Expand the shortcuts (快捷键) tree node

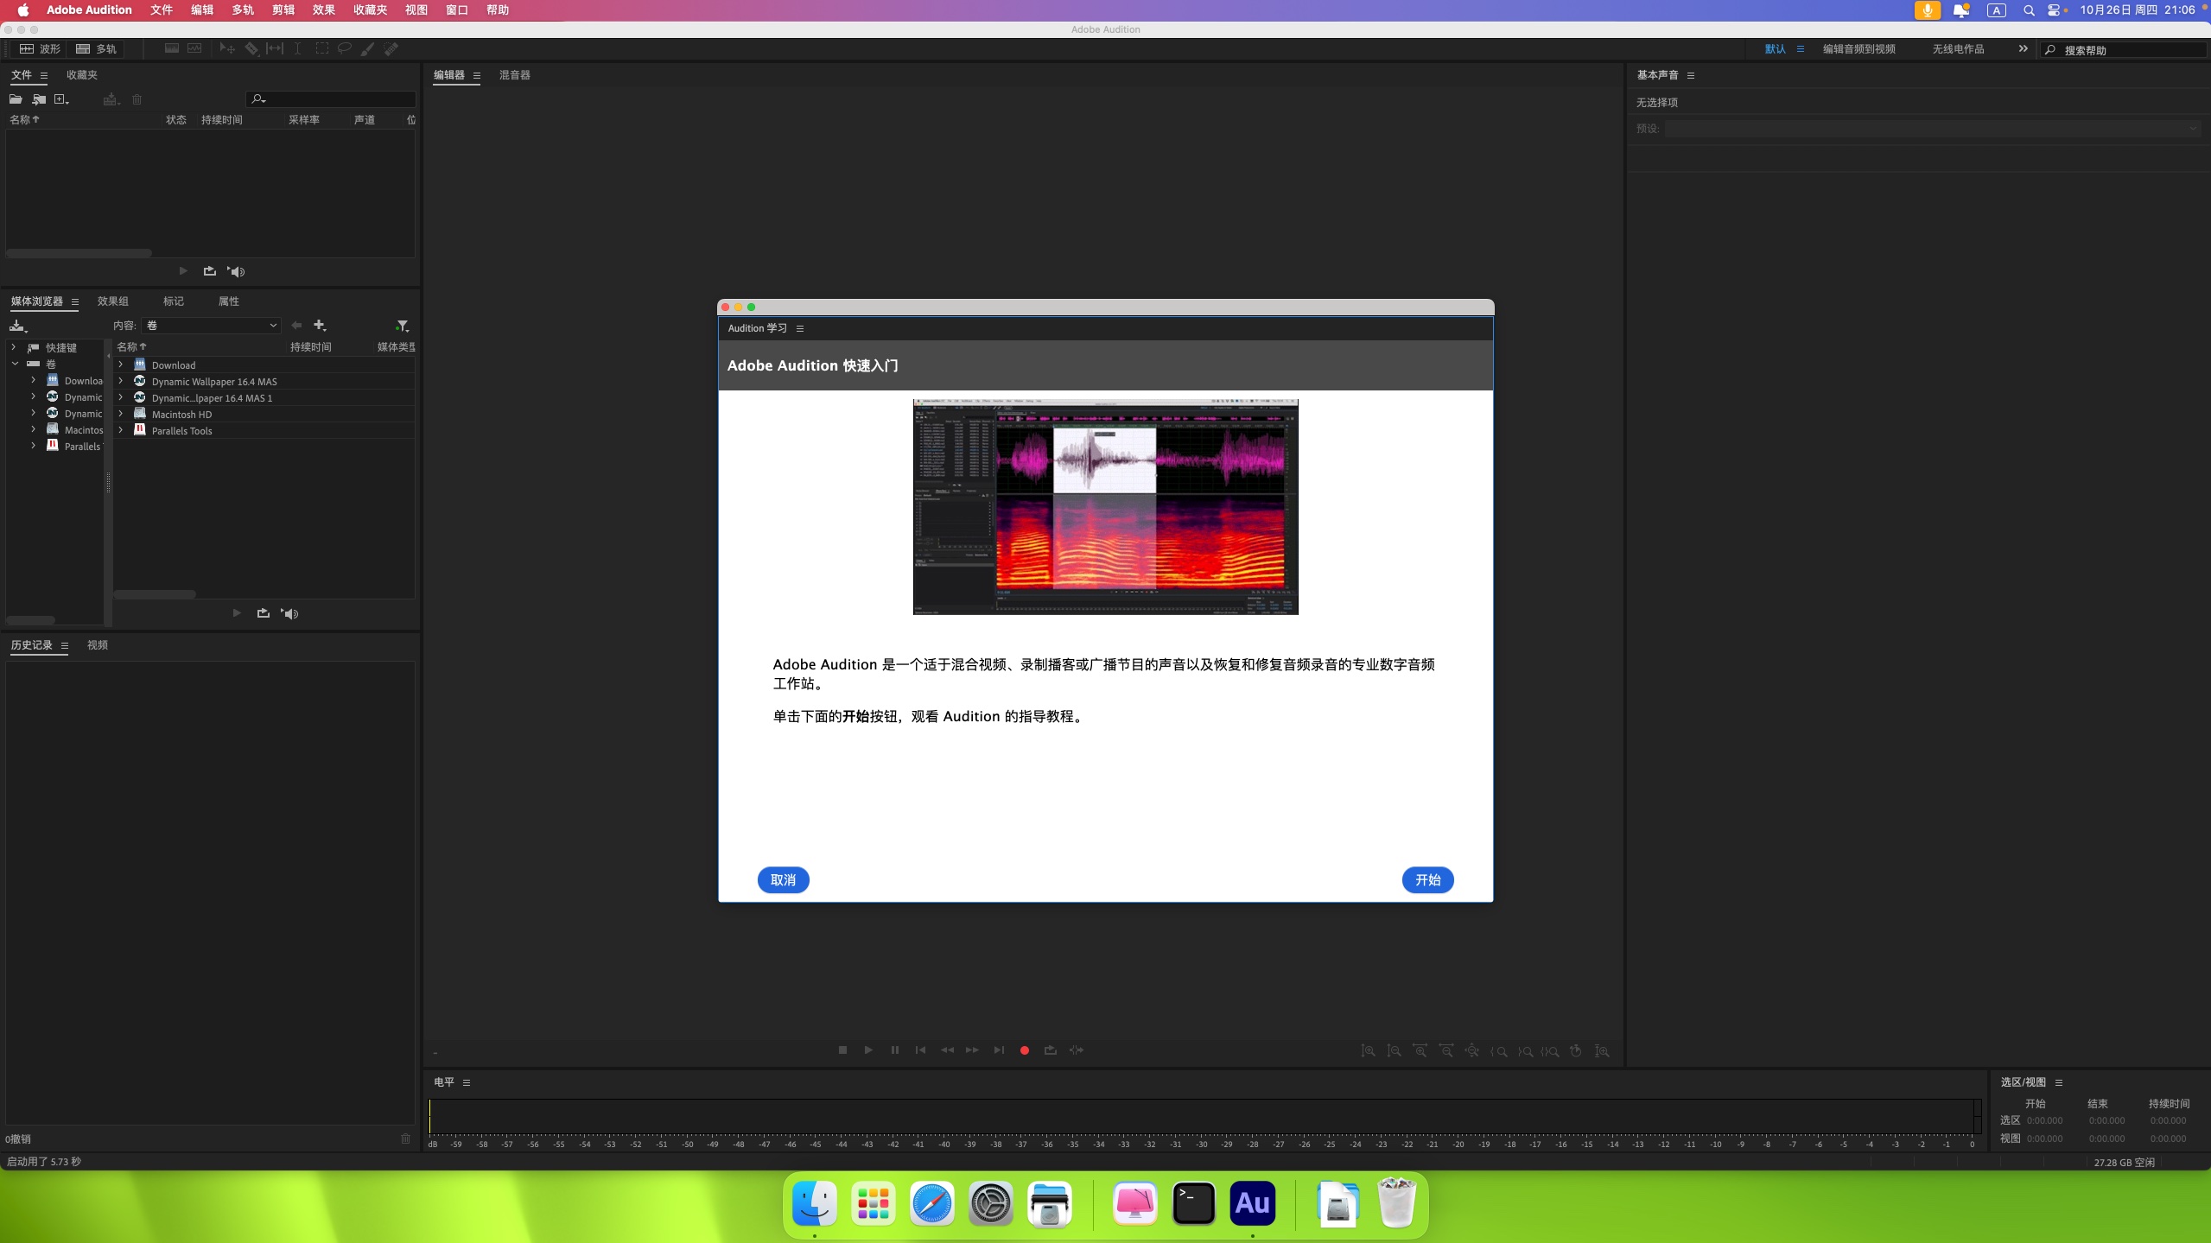pyautogui.click(x=14, y=347)
